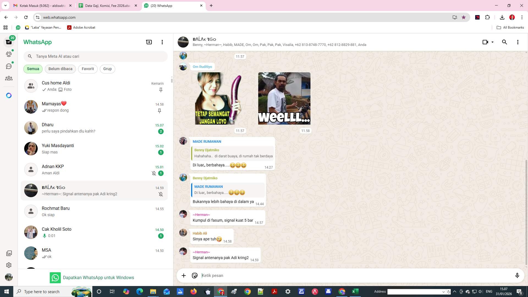Filter chats with the Belum dibaca toggle
528x297 pixels.
click(x=60, y=69)
